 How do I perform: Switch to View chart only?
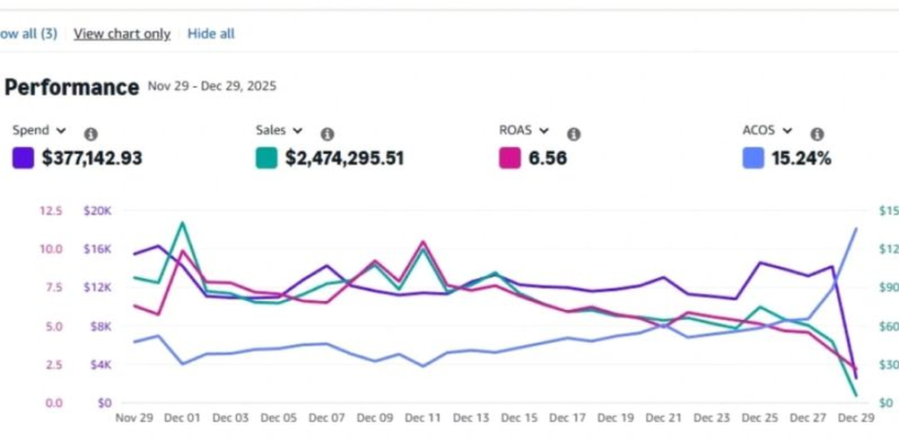(x=122, y=34)
